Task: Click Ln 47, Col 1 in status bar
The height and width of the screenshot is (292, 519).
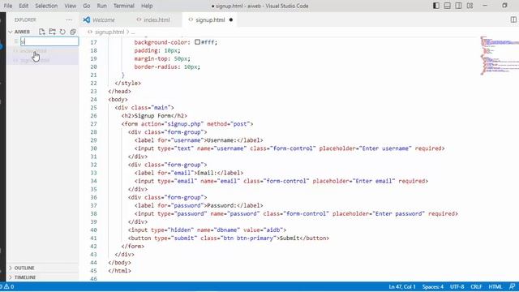Action: 402,286
